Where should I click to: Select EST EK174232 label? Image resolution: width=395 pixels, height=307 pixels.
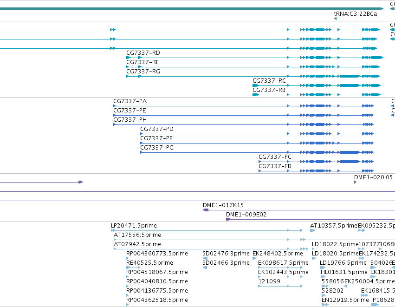377,254
